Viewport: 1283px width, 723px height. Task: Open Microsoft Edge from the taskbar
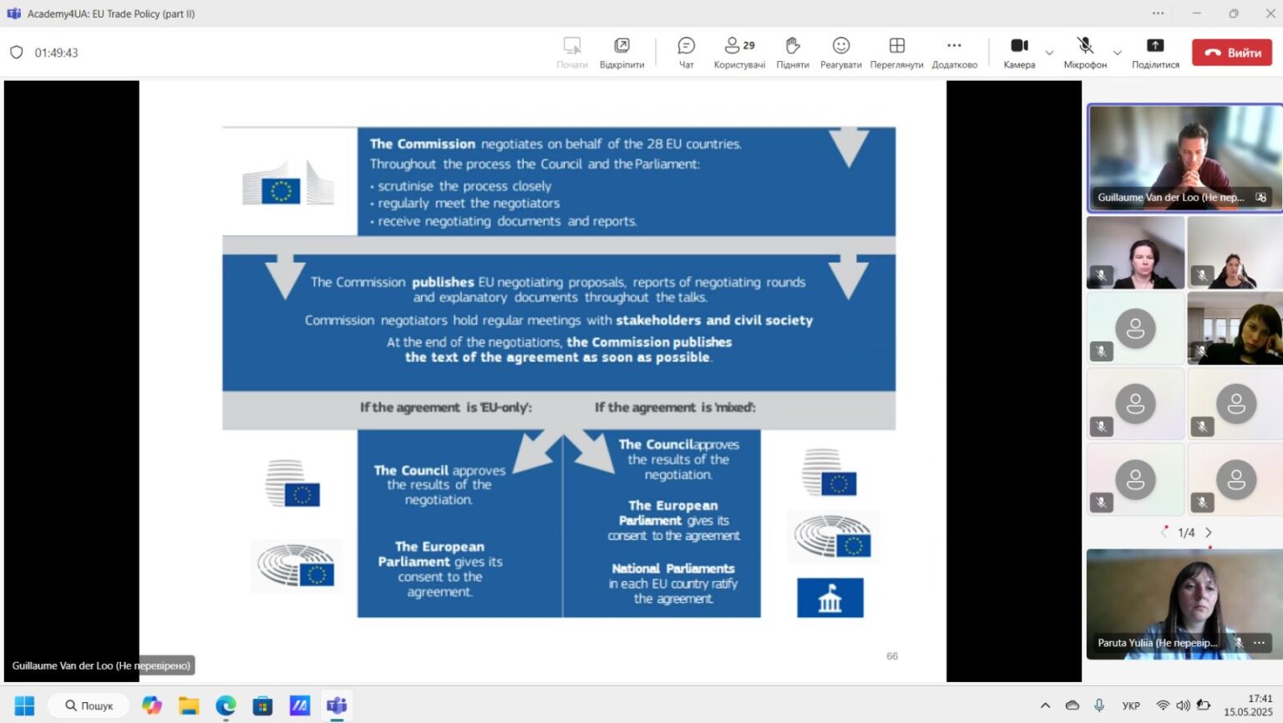pos(226,705)
